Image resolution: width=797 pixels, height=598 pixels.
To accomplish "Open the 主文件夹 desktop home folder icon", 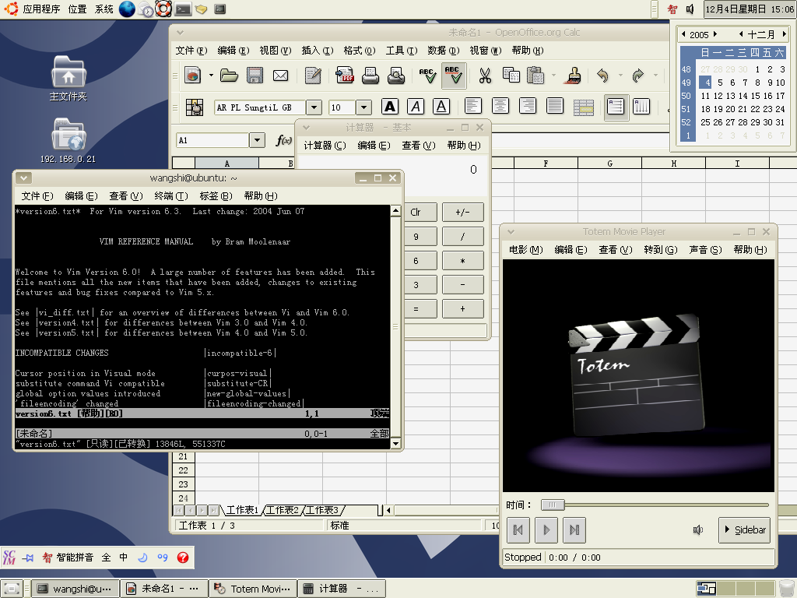I will [x=68, y=79].
